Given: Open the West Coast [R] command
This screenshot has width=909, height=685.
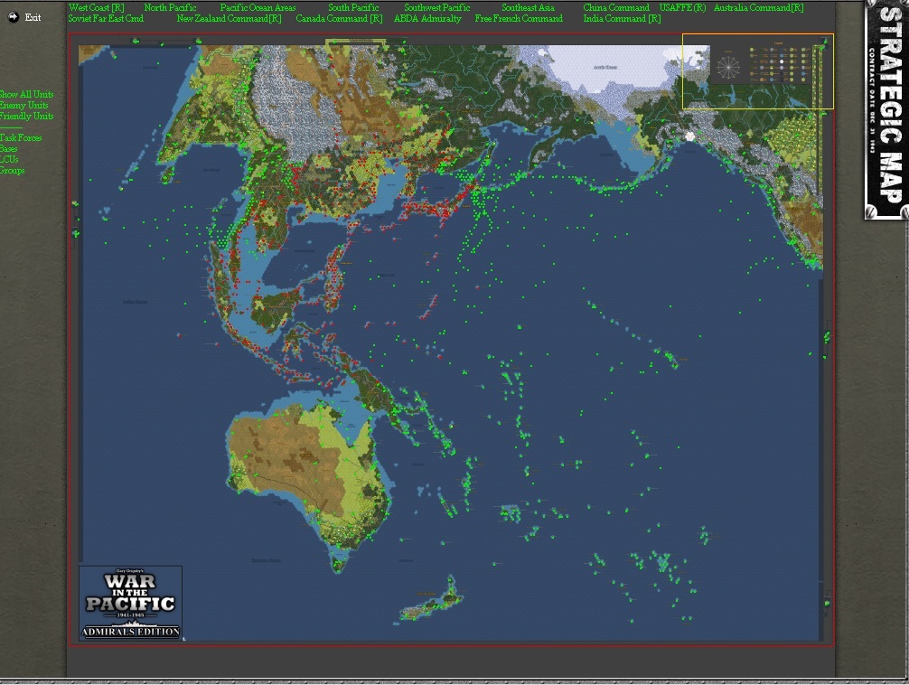Looking at the screenshot, I should 95,7.
